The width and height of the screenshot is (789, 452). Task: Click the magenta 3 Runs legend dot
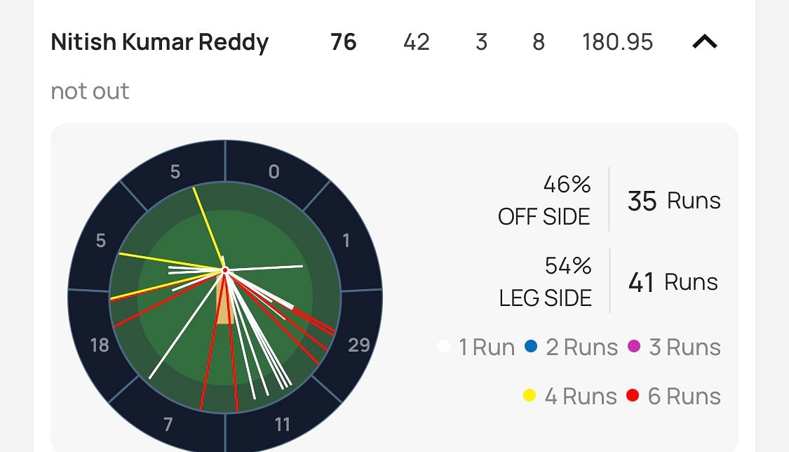634,347
